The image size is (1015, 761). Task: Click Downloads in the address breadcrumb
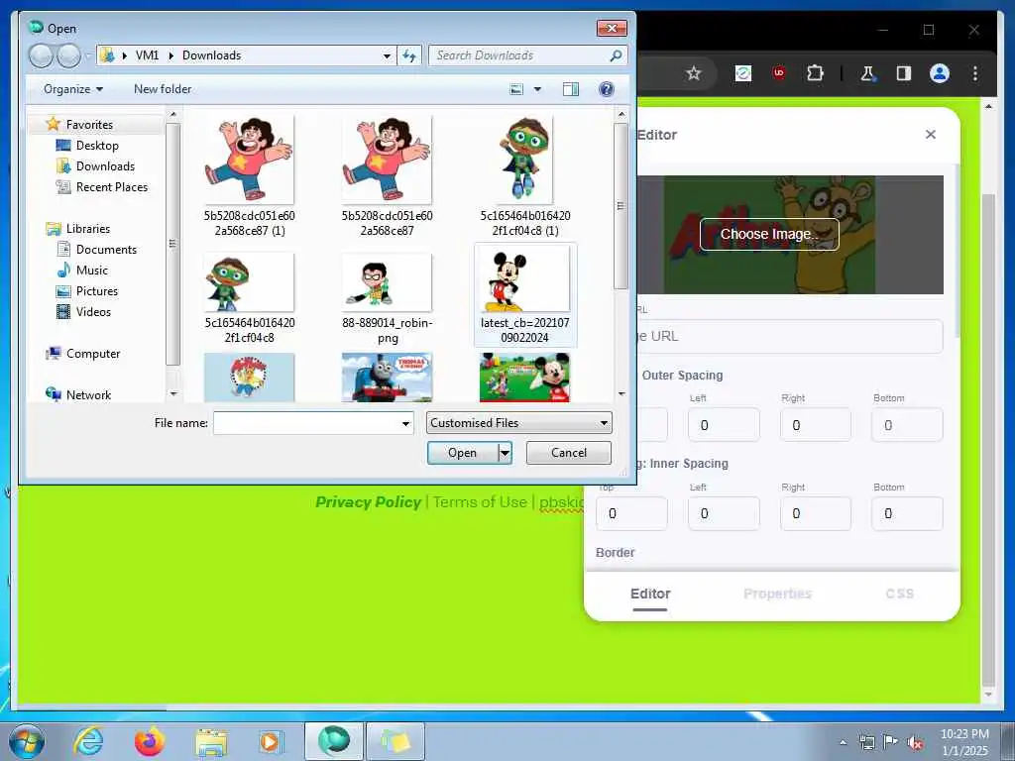[x=212, y=55]
